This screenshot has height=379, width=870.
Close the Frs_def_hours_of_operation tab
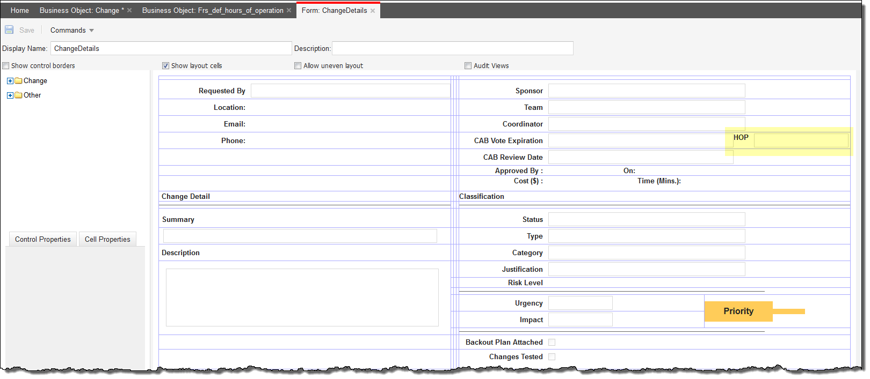point(289,10)
